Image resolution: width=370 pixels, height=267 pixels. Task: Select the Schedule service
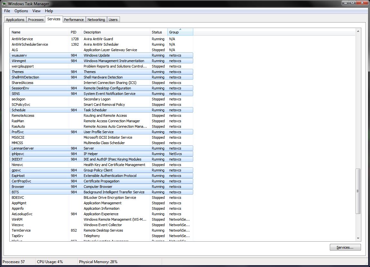coord(102,110)
